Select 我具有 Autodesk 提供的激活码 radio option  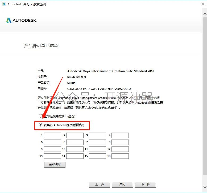[x=40, y=125]
